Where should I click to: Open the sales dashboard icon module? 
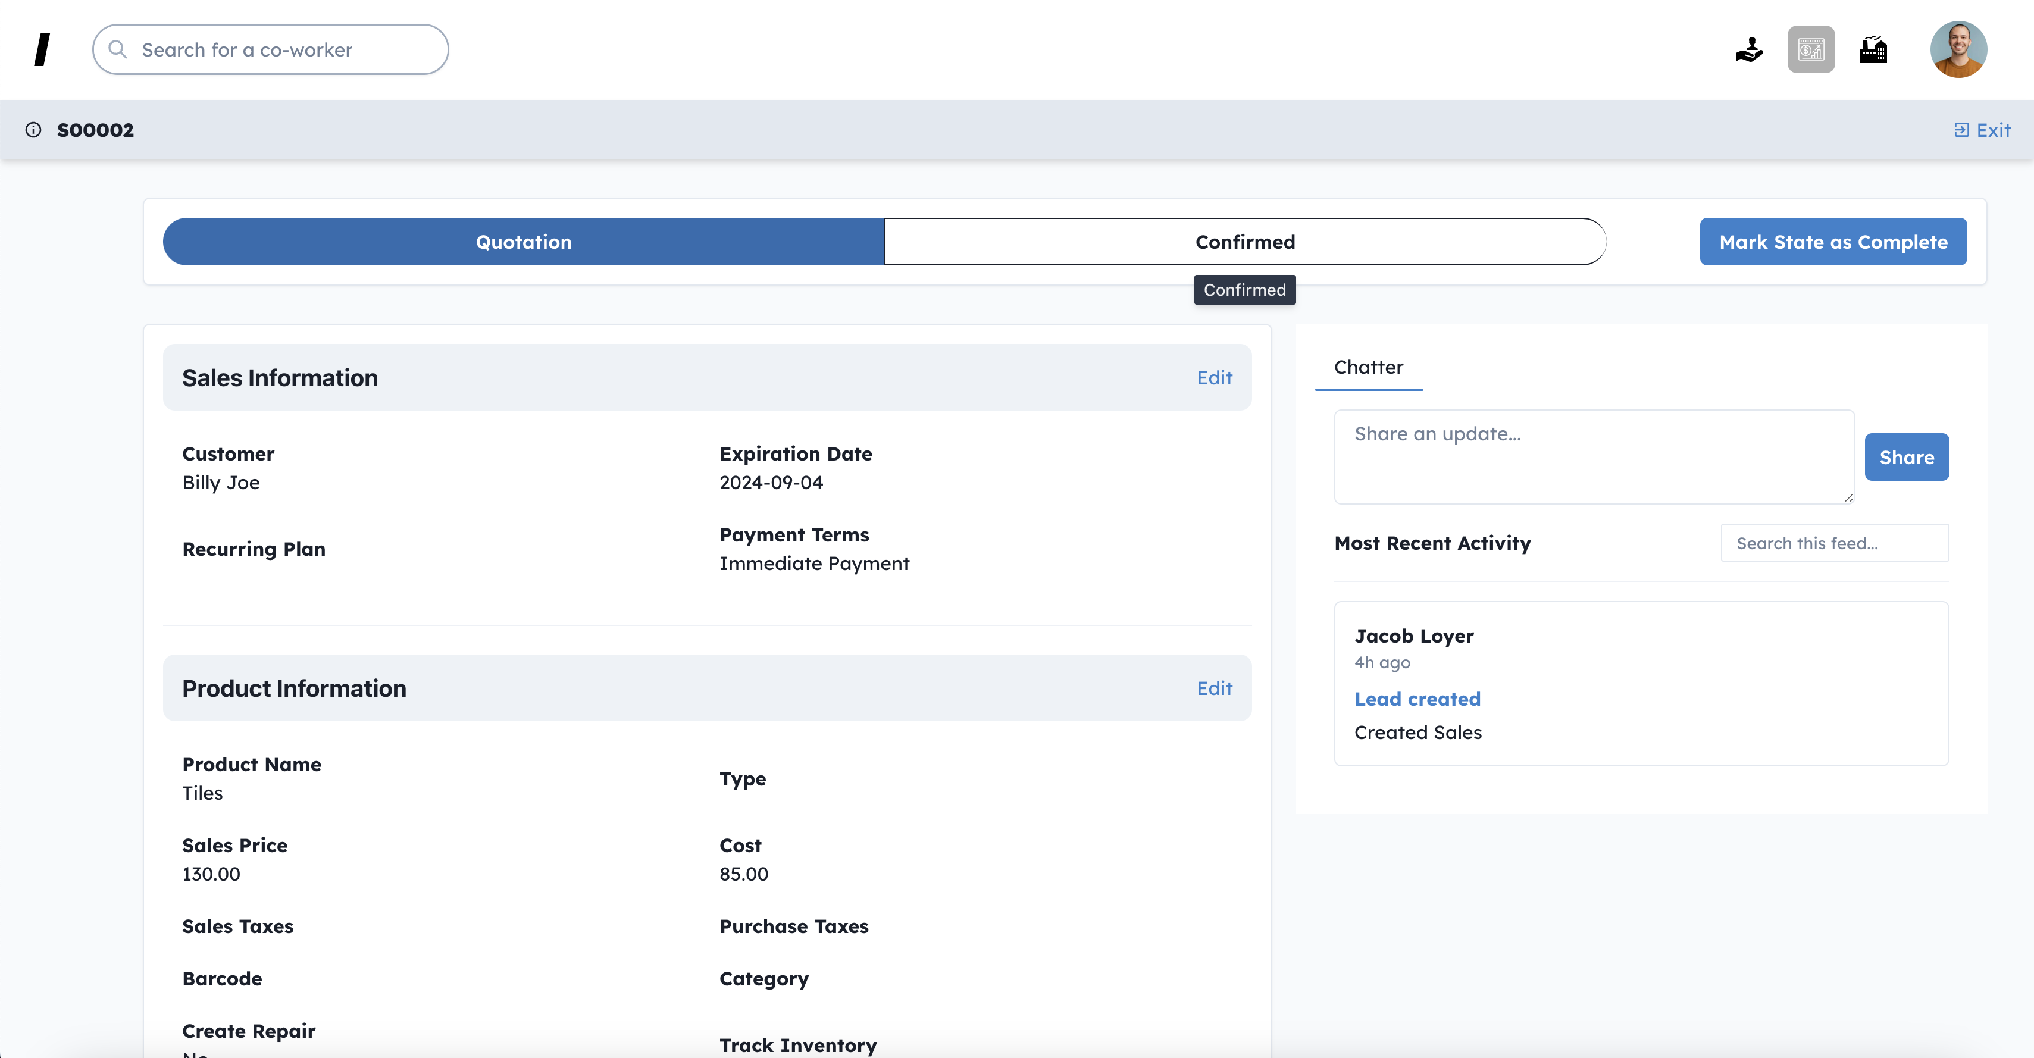pyautogui.click(x=1810, y=50)
